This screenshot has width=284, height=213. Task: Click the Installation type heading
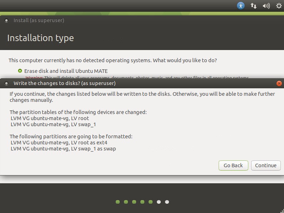point(40,38)
